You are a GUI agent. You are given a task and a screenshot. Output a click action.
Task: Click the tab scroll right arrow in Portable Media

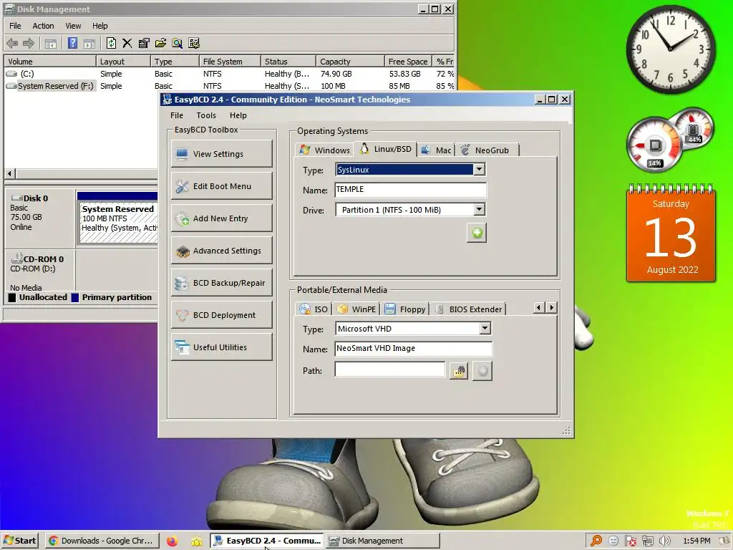(552, 307)
